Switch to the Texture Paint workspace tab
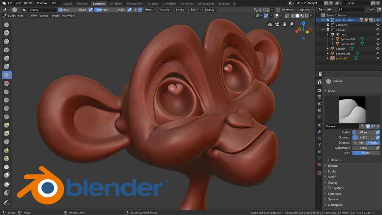 pyautogui.click(x=135, y=4)
